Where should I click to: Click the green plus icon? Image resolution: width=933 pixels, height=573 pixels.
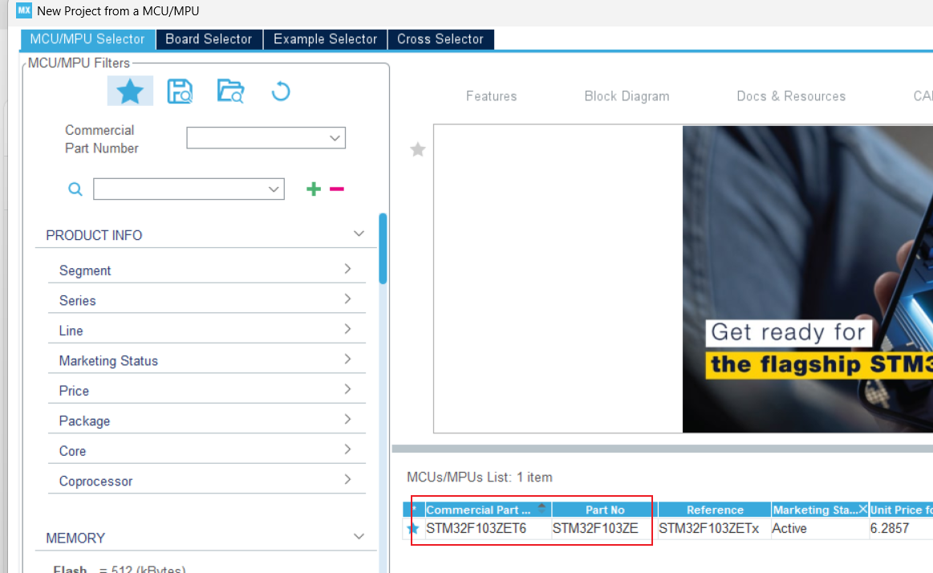click(314, 189)
